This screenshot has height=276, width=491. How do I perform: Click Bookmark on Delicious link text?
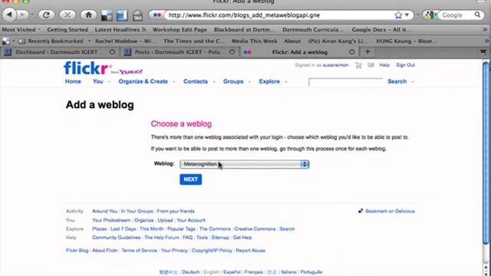point(390,212)
